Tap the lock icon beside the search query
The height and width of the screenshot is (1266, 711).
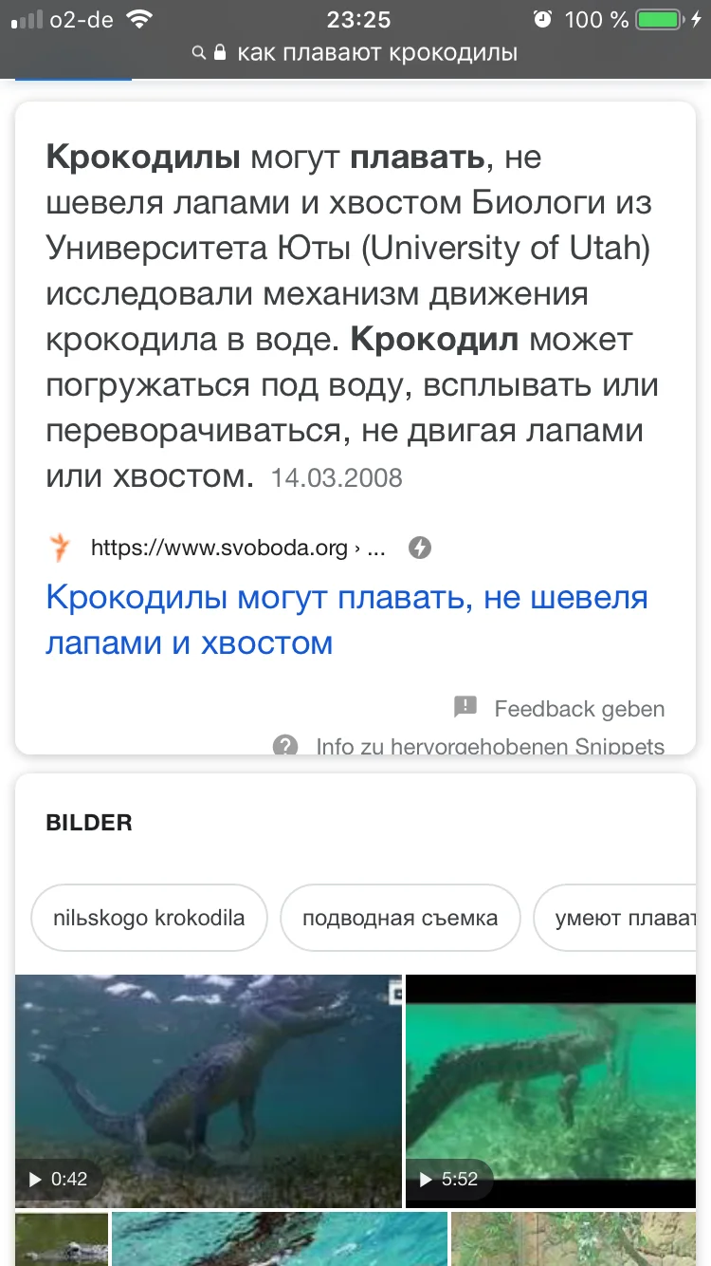click(220, 53)
